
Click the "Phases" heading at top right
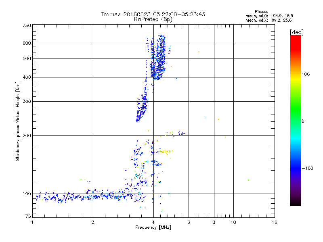click(x=261, y=12)
